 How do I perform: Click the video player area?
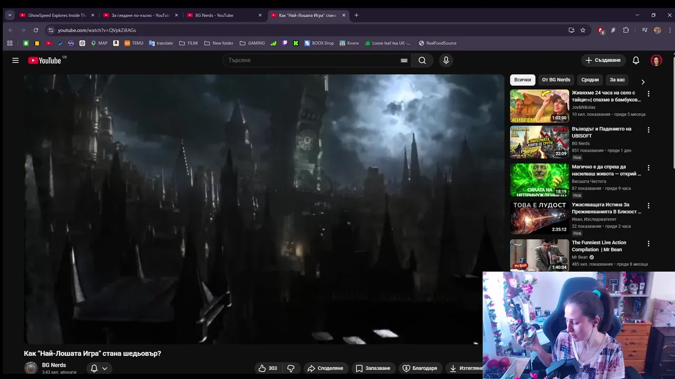(x=264, y=209)
